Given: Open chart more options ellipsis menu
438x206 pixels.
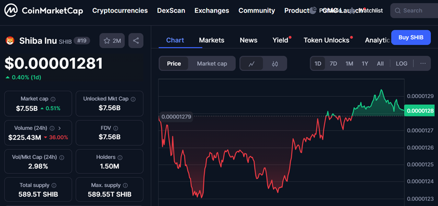Looking at the screenshot, I should point(423,64).
